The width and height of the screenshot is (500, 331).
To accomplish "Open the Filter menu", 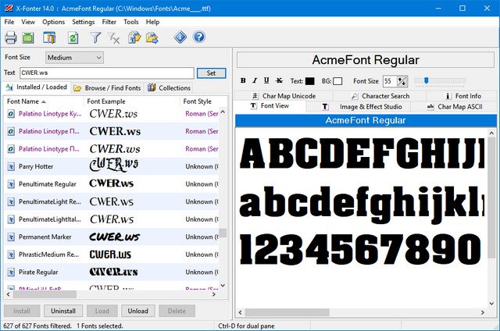I will (x=109, y=22).
